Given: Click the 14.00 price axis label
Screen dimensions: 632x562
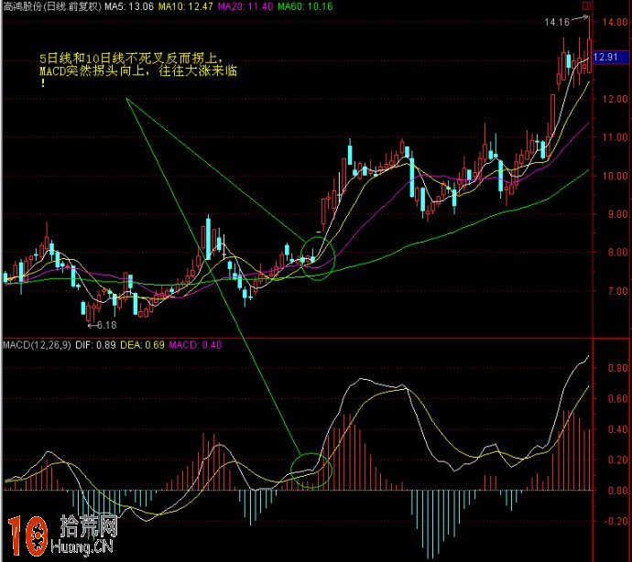Looking at the screenshot, I should tap(616, 22).
